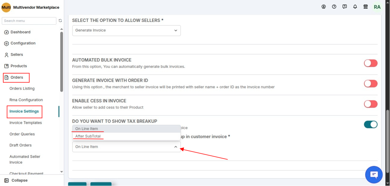Open Dashboard in sidebar
Viewport: 390px width, 186px height.
click(x=21, y=32)
